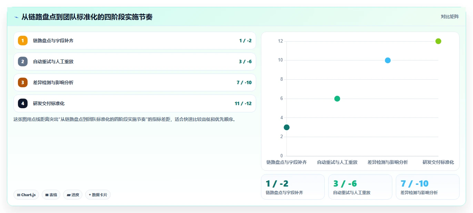The height and width of the screenshot is (213, 473).
Task: Select the Chart.js tag chip
Action: coord(26,195)
